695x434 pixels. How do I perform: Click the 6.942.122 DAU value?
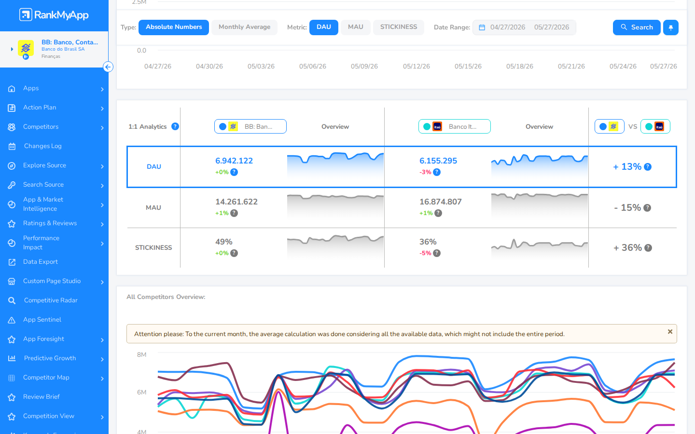234,161
